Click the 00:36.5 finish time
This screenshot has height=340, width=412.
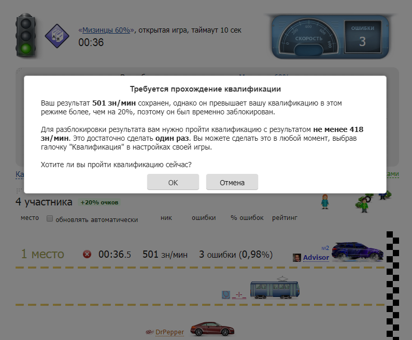coord(115,254)
